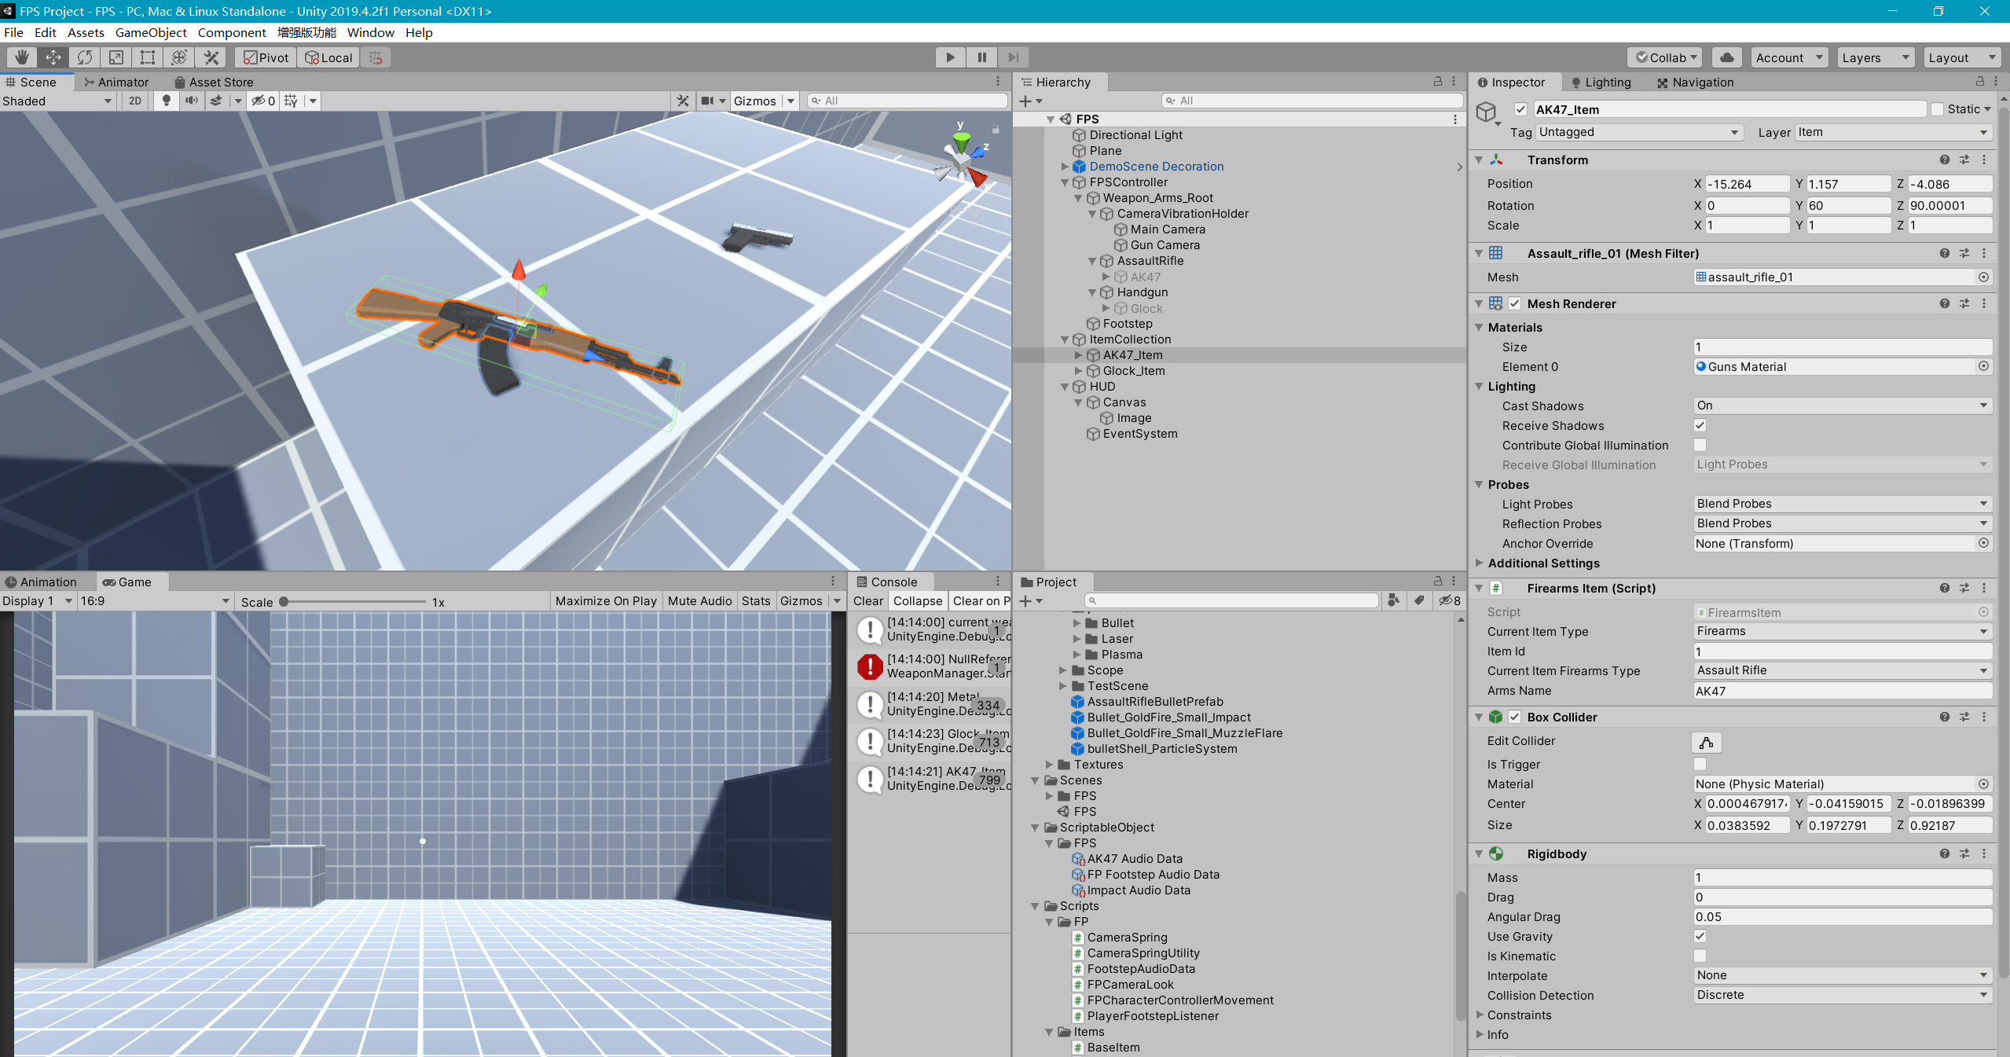Open the cloud services icon
This screenshot has width=2010, height=1057.
1727,57
